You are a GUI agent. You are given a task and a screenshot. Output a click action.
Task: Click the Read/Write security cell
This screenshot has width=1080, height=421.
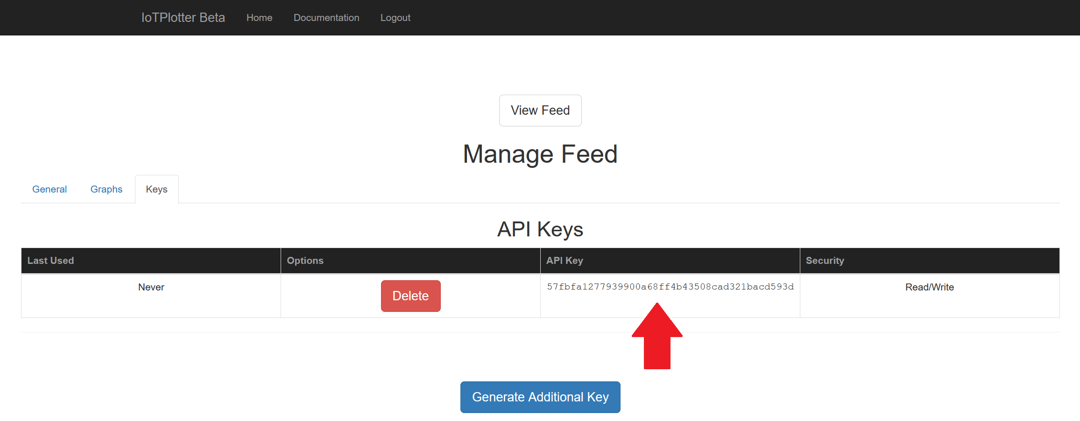929,287
